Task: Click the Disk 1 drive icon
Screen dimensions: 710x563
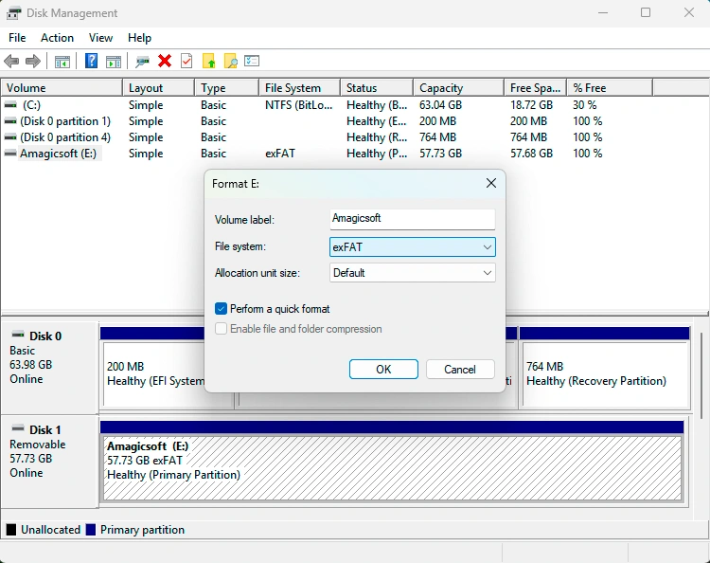Action: click(x=18, y=427)
